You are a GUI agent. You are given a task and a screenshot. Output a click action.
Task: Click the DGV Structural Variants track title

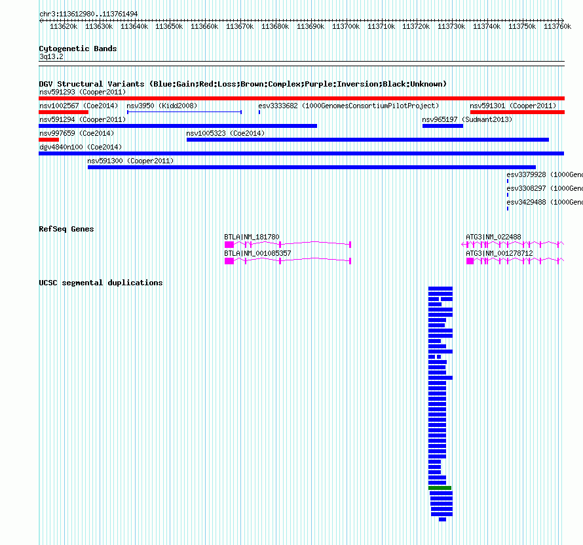click(242, 84)
